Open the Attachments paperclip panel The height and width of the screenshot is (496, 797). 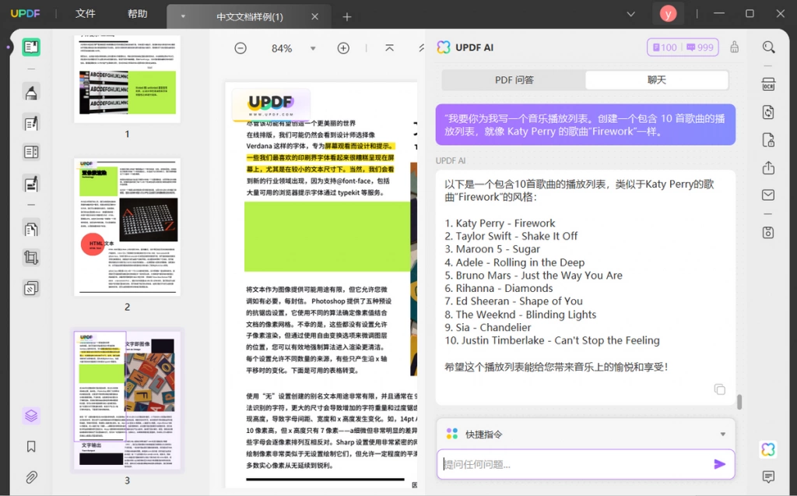pyautogui.click(x=31, y=477)
